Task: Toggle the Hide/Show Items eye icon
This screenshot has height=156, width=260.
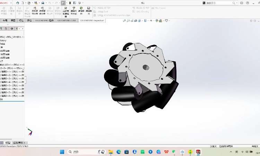Action: coord(152,21)
